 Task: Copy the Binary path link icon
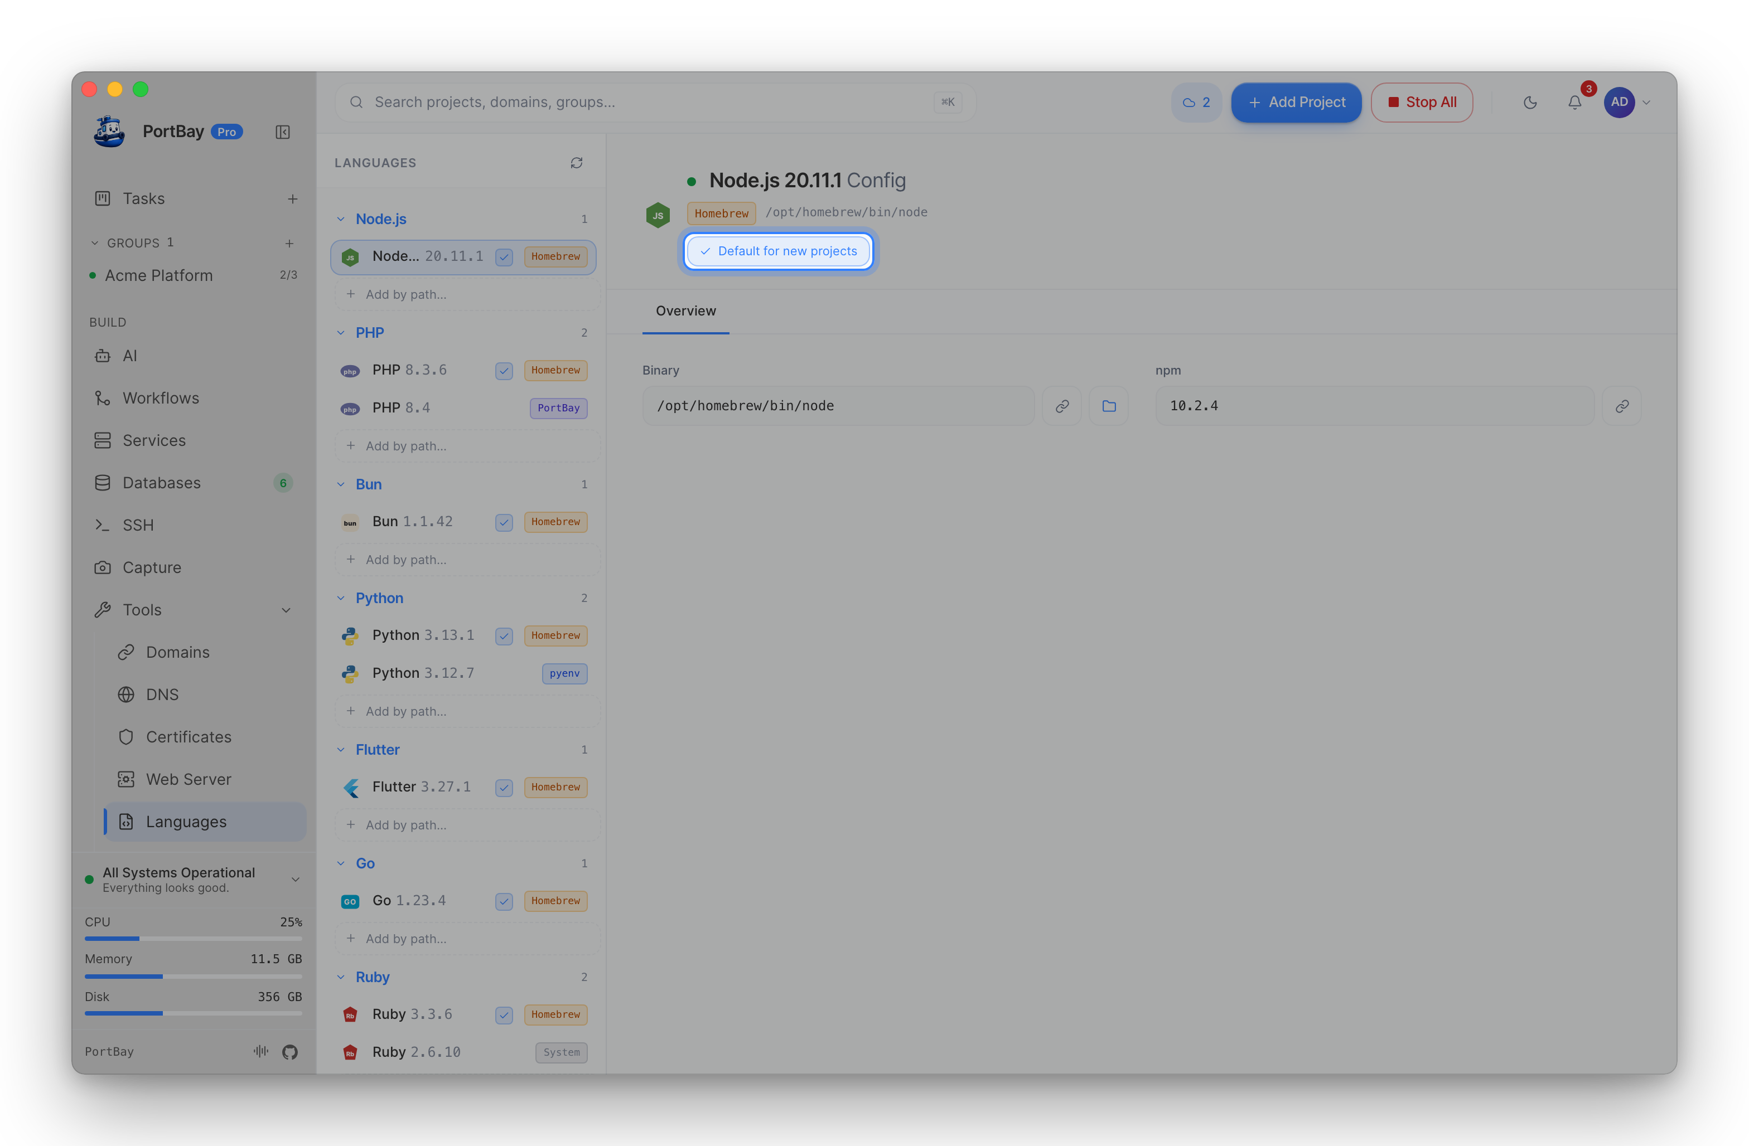(1062, 406)
